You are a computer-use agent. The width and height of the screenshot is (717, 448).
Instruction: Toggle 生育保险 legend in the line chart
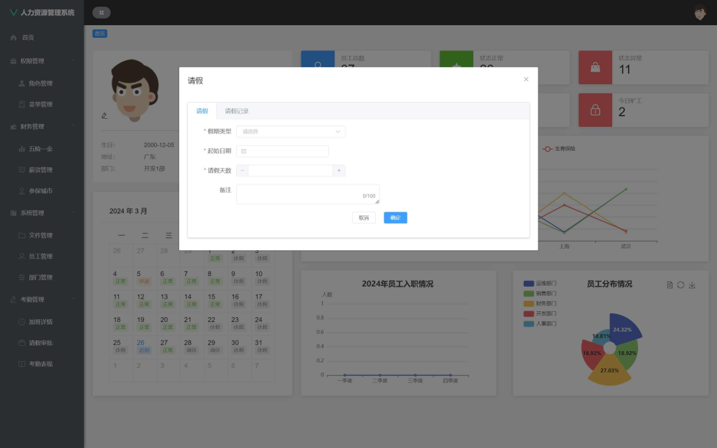(x=559, y=149)
